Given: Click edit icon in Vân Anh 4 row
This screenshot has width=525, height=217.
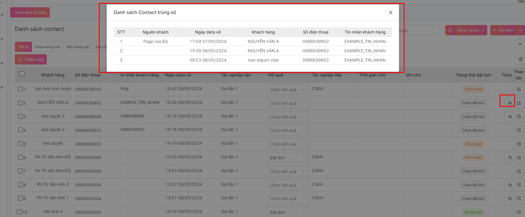Looking at the screenshot, I should click(x=519, y=212).
